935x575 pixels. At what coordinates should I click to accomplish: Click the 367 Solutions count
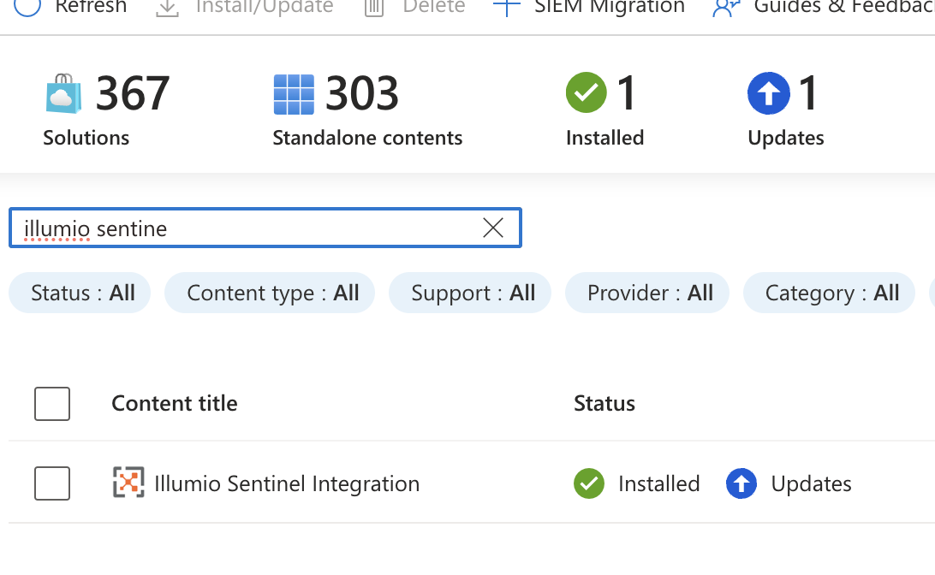click(133, 93)
